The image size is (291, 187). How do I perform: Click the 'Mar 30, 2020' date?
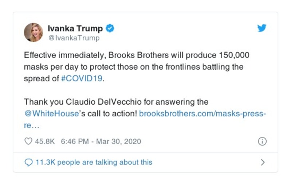point(118,141)
